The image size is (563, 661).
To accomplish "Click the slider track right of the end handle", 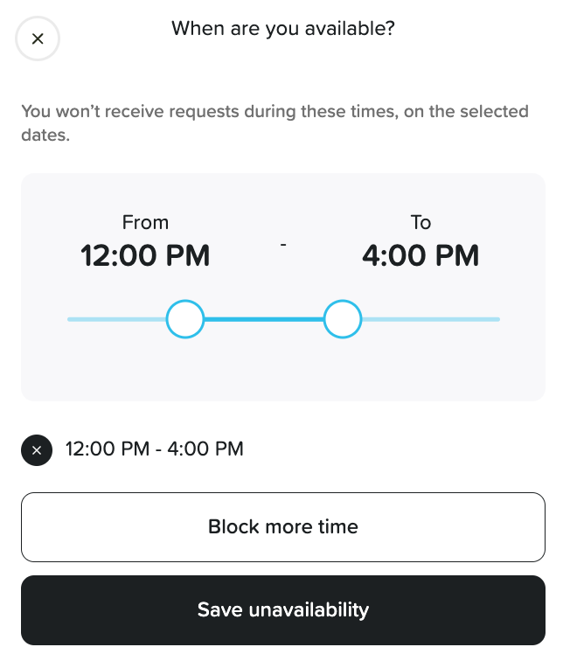I will 430,319.
